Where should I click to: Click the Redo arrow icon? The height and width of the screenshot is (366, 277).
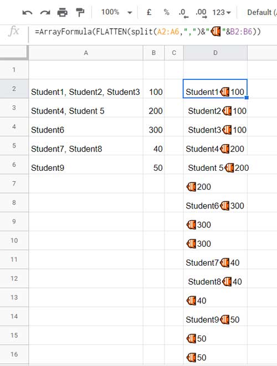[x=45, y=12]
